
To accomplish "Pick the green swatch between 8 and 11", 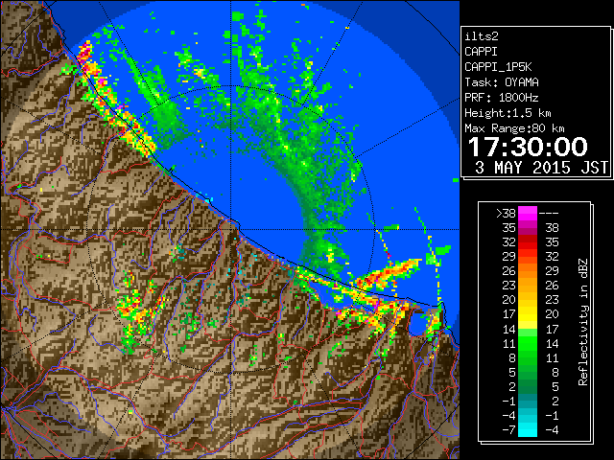I will [528, 357].
